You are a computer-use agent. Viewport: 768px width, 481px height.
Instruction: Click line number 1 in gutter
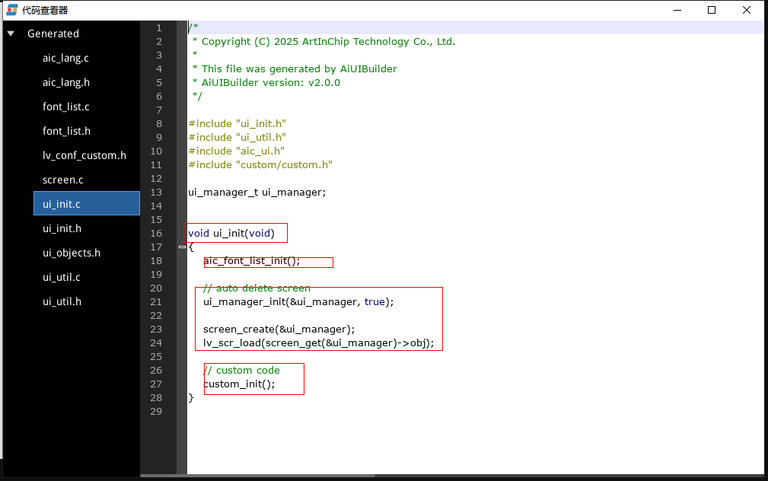tap(159, 28)
